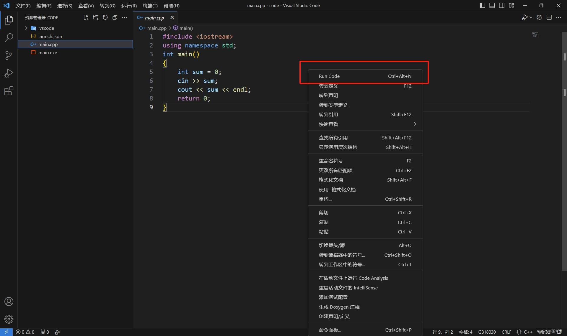Viewport: 567px width, 336px height.
Task: Open the Accounts icon menu
Action: [9, 302]
